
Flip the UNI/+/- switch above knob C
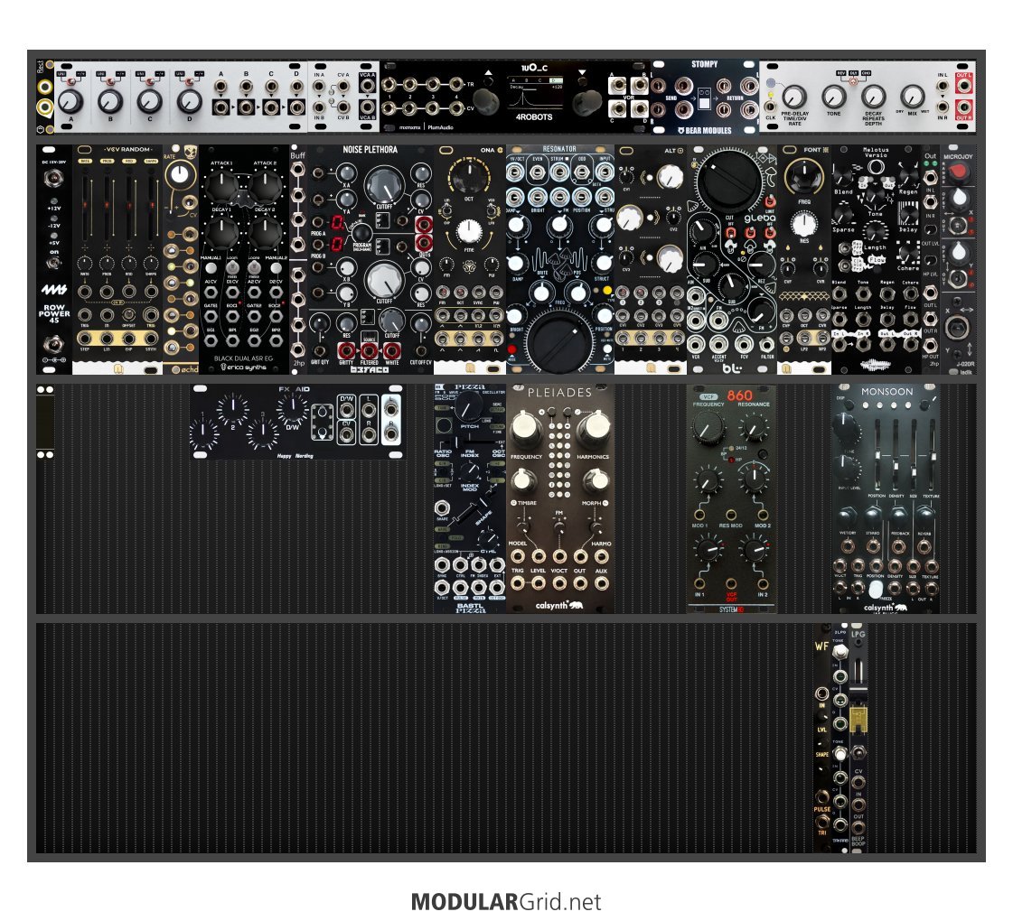point(150,80)
